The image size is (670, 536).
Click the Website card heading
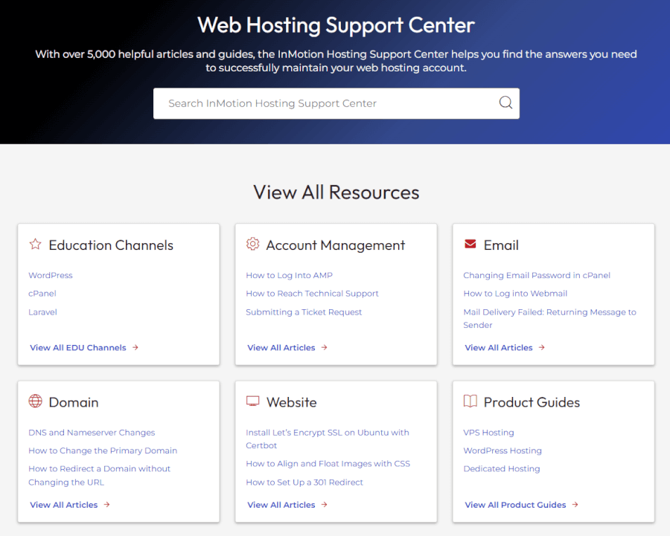point(291,402)
